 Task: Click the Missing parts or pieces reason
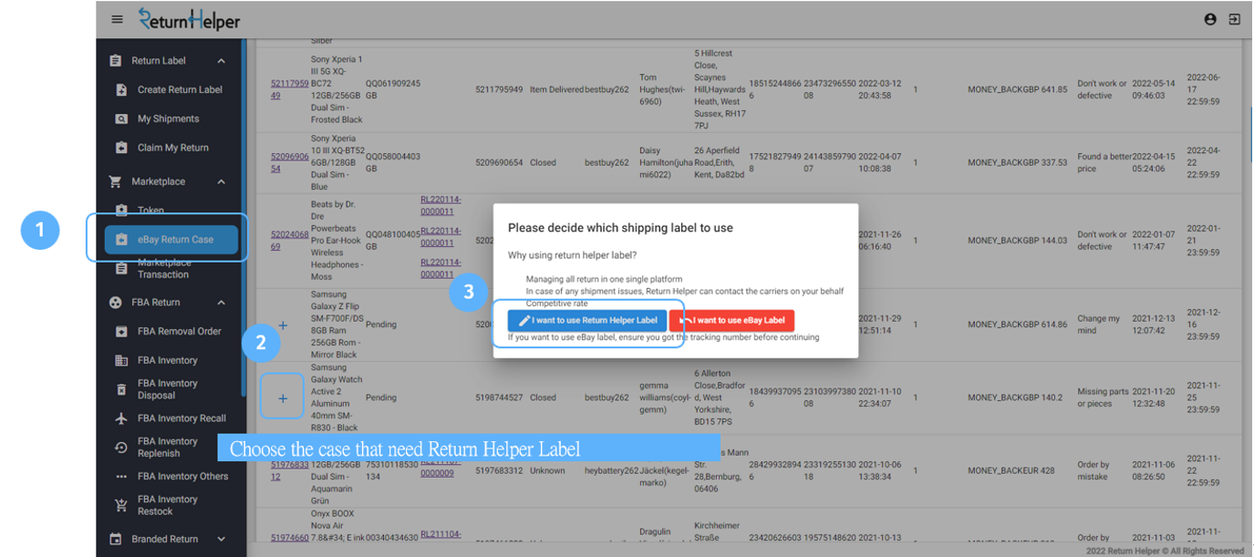click(x=1102, y=397)
